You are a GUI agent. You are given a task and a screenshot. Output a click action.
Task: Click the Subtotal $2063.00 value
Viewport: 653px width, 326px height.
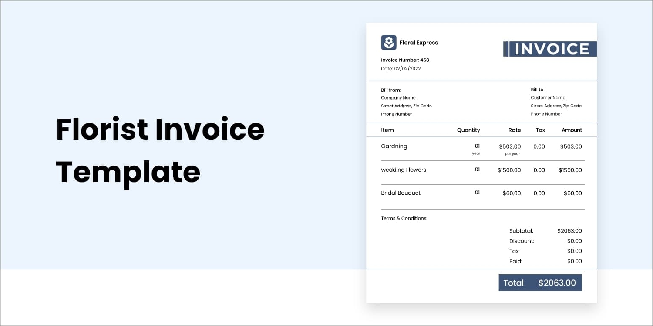(569, 231)
